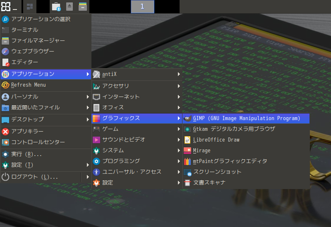Click the エディター document icon

tap(5, 62)
